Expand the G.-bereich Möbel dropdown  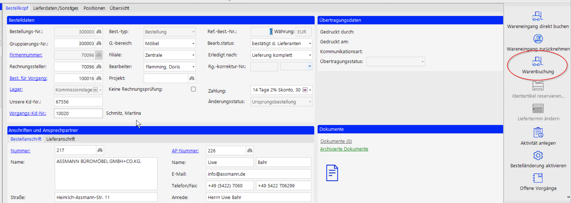click(193, 43)
